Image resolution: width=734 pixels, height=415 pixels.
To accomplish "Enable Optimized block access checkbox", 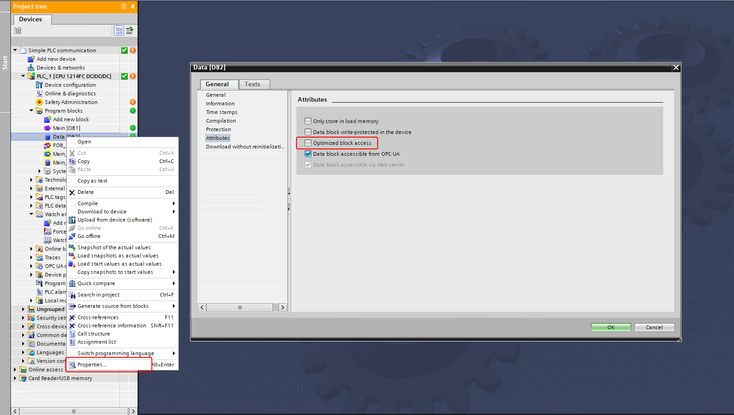I will (308, 143).
